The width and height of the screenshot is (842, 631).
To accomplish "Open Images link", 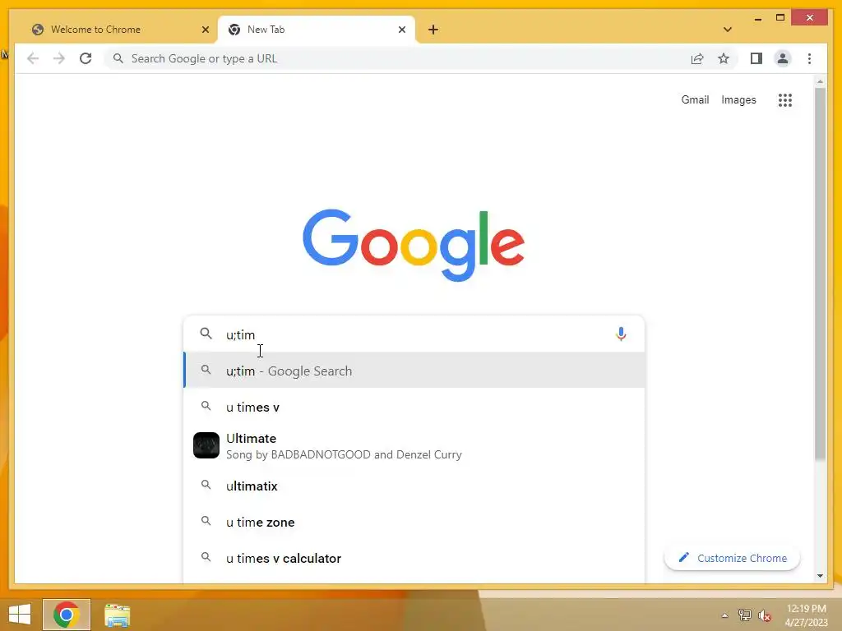I will (x=738, y=99).
